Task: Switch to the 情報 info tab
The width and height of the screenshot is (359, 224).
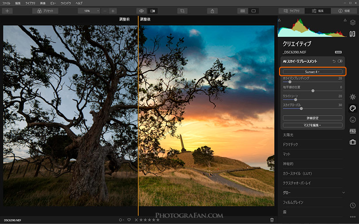Action: click(x=344, y=11)
